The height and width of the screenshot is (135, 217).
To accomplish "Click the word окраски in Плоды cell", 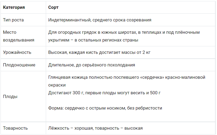I will 57,85.
